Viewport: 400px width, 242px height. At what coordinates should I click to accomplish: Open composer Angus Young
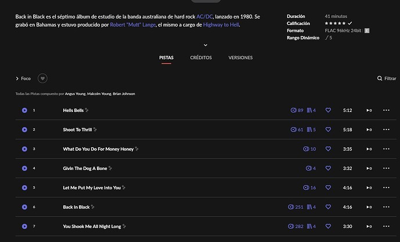coord(75,94)
